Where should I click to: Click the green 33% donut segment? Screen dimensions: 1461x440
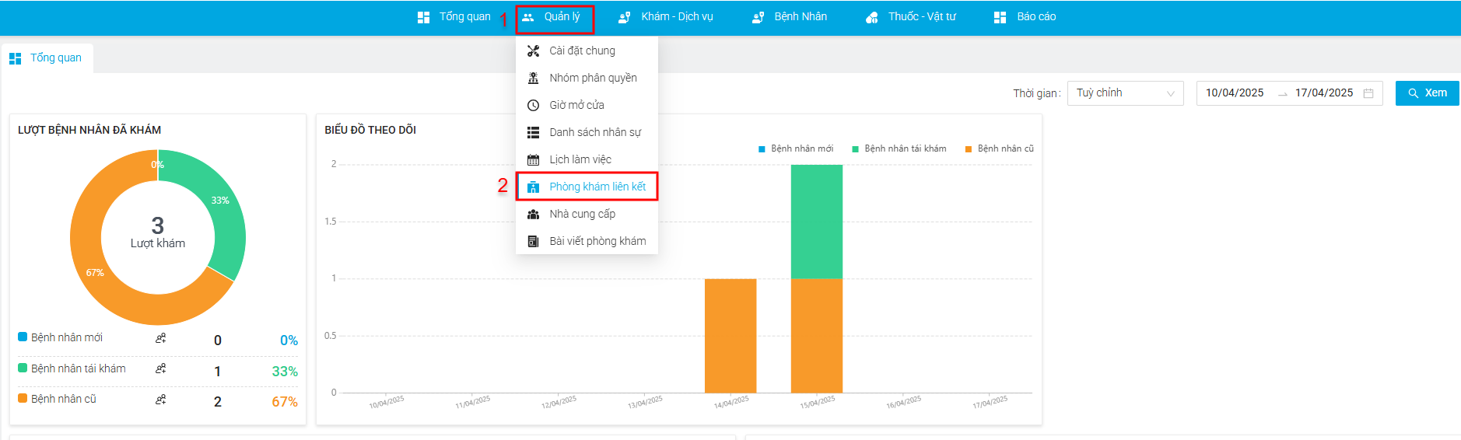(x=222, y=202)
